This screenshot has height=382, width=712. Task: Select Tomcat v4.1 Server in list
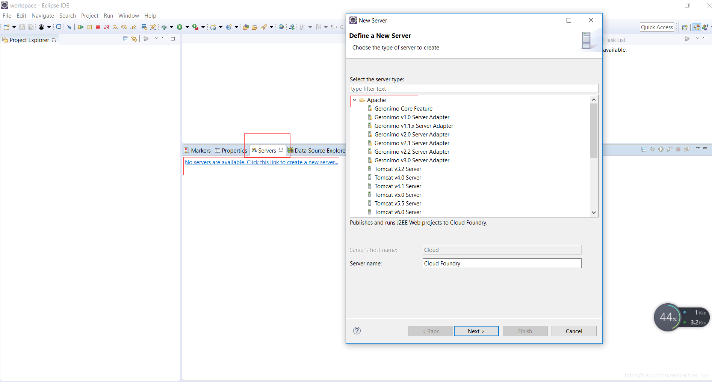(x=398, y=186)
